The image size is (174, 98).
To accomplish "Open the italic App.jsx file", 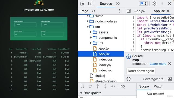I will (104, 48).
